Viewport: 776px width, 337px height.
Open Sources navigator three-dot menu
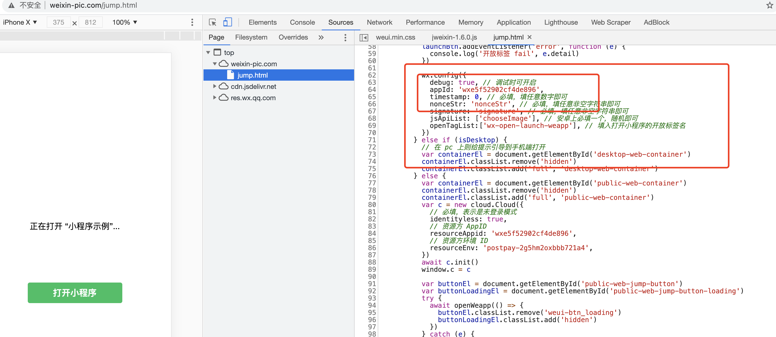pyautogui.click(x=345, y=37)
